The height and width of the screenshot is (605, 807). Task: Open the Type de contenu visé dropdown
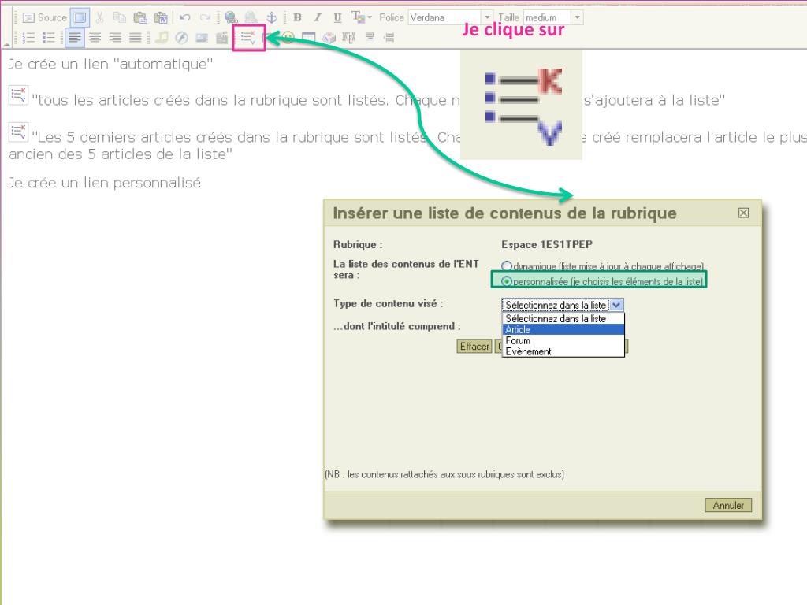coord(563,305)
